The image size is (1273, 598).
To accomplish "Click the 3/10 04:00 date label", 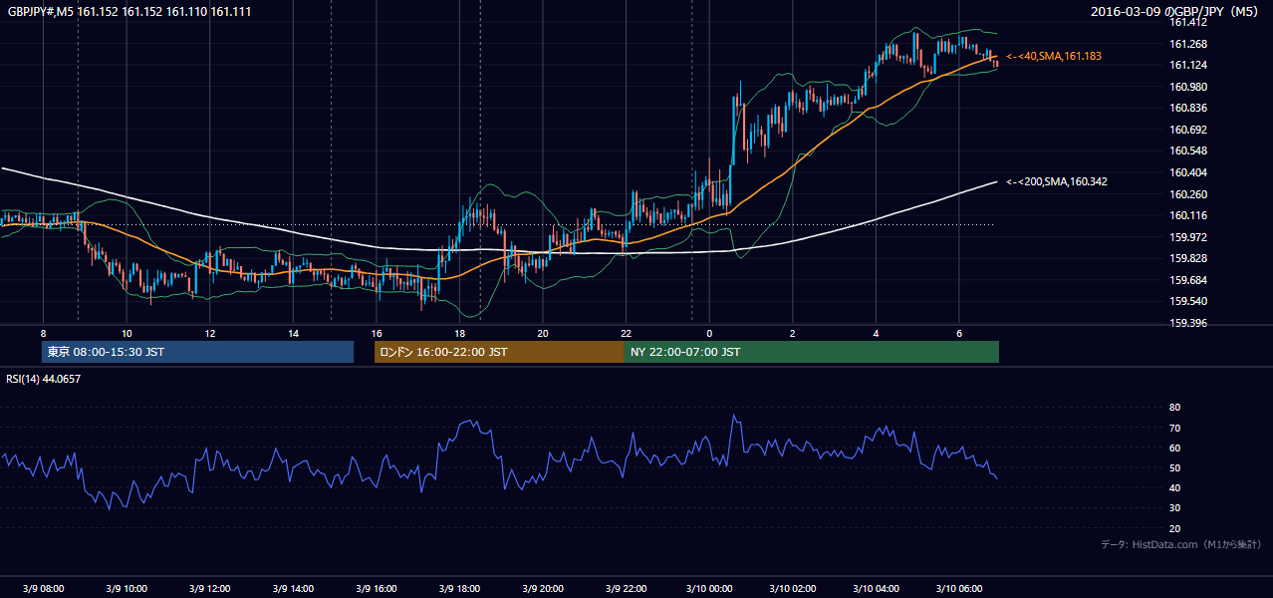I will (x=875, y=589).
